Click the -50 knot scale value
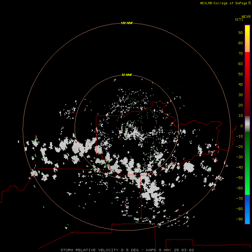Image resolution: width=252 pixels, height=252 pixels. pyautogui.click(x=239, y=178)
